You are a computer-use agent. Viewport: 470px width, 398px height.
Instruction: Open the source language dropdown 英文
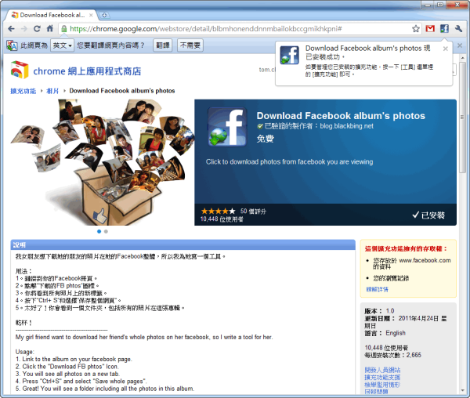tap(62, 45)
